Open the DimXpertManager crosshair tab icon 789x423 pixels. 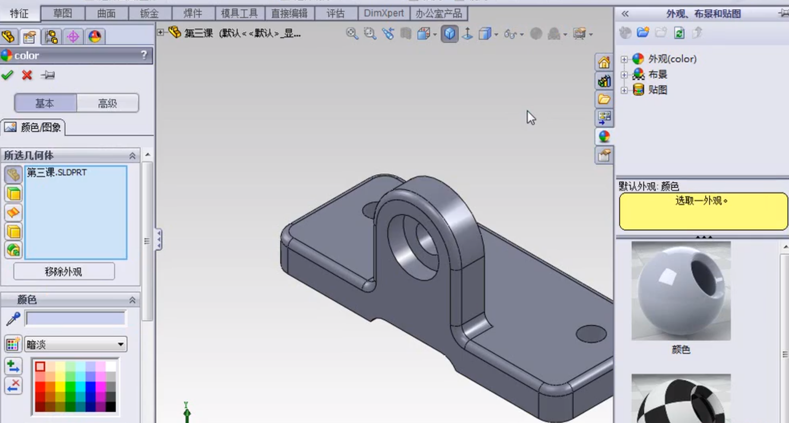73,37
